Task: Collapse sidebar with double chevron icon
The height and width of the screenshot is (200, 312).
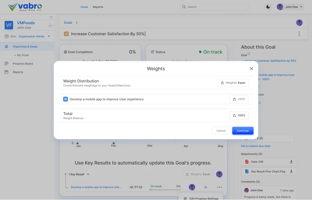Action: pyautogui.click(x=51, y=17)
